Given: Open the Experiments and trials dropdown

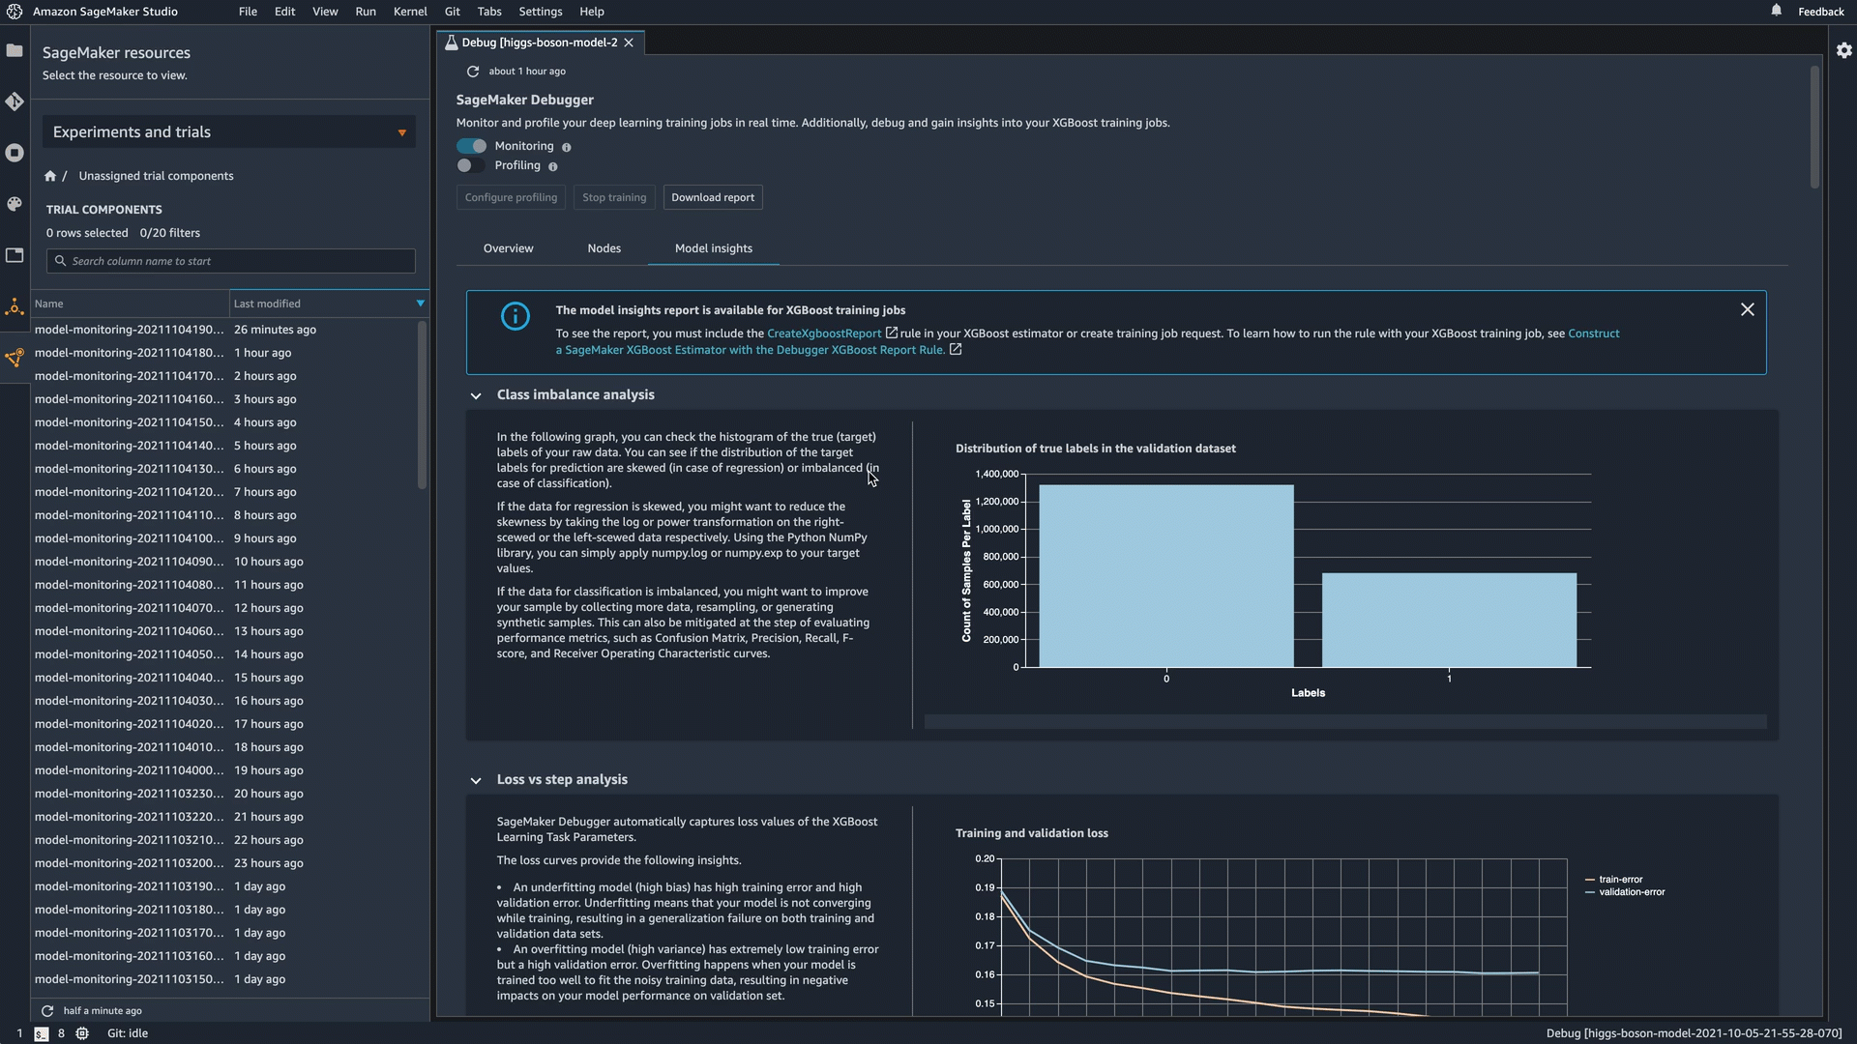Looking at the screenshot, I should tap(228, 132).
